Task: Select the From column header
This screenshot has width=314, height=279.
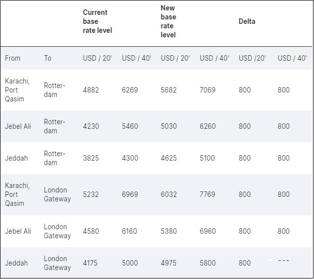Action: click(x=13, y=58)
